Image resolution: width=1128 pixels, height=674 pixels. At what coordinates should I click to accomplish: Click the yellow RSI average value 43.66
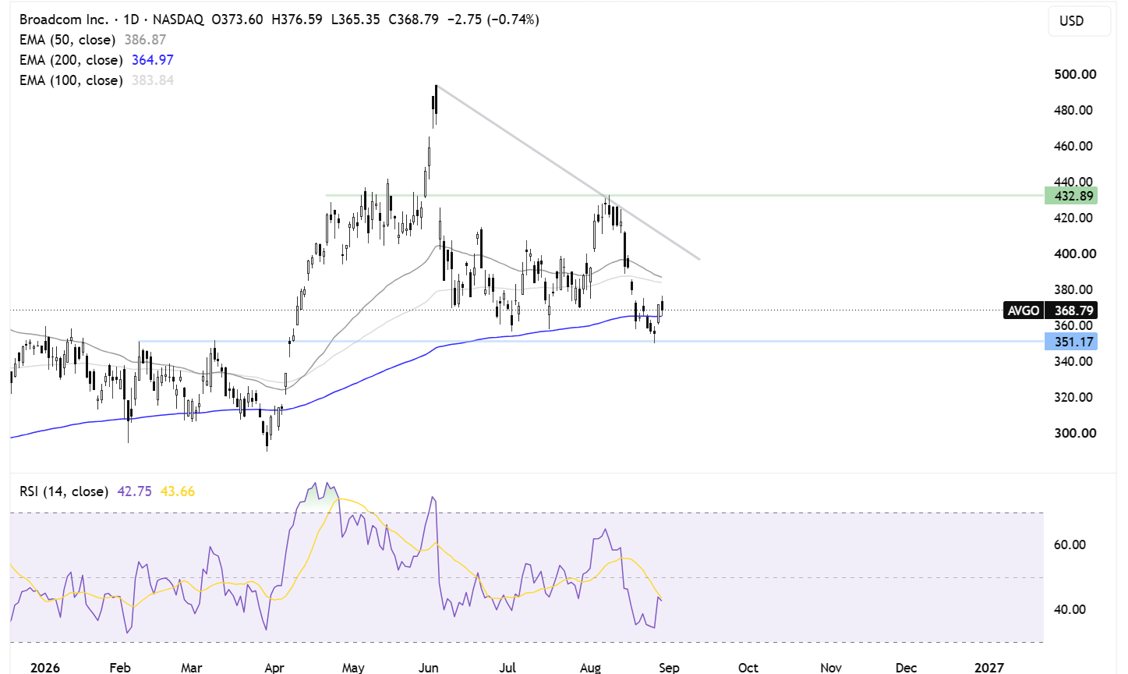coord(178,491)
